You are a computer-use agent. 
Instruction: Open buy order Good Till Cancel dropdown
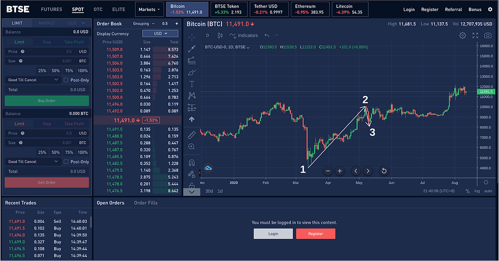pyautogui.click(x=33, y=80)
